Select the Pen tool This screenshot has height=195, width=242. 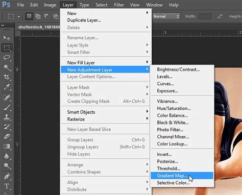pos(7,176)
